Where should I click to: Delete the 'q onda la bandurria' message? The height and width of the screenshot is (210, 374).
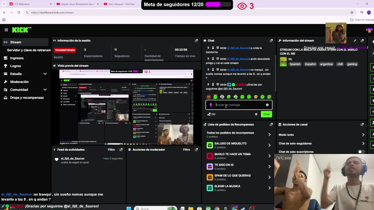208,48
